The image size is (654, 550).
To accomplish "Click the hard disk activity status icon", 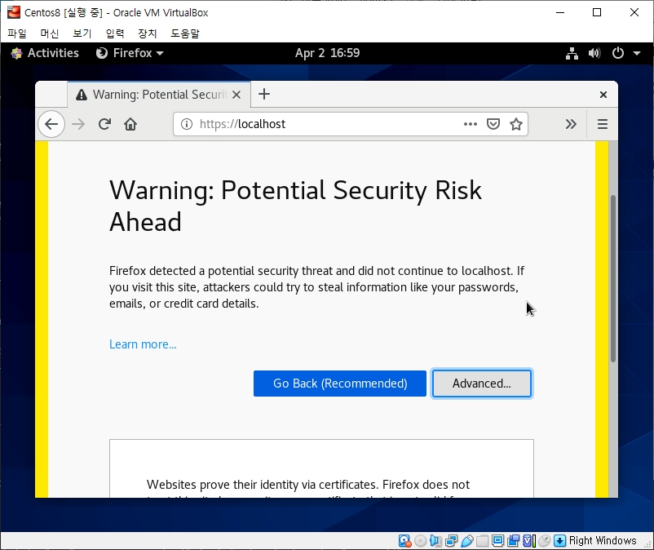I will 404,541.
